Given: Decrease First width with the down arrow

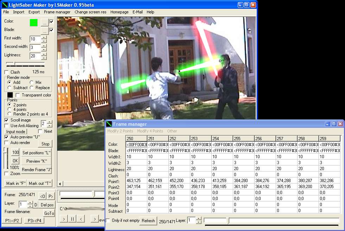Looking at the screenshot, I should [44, 41].
